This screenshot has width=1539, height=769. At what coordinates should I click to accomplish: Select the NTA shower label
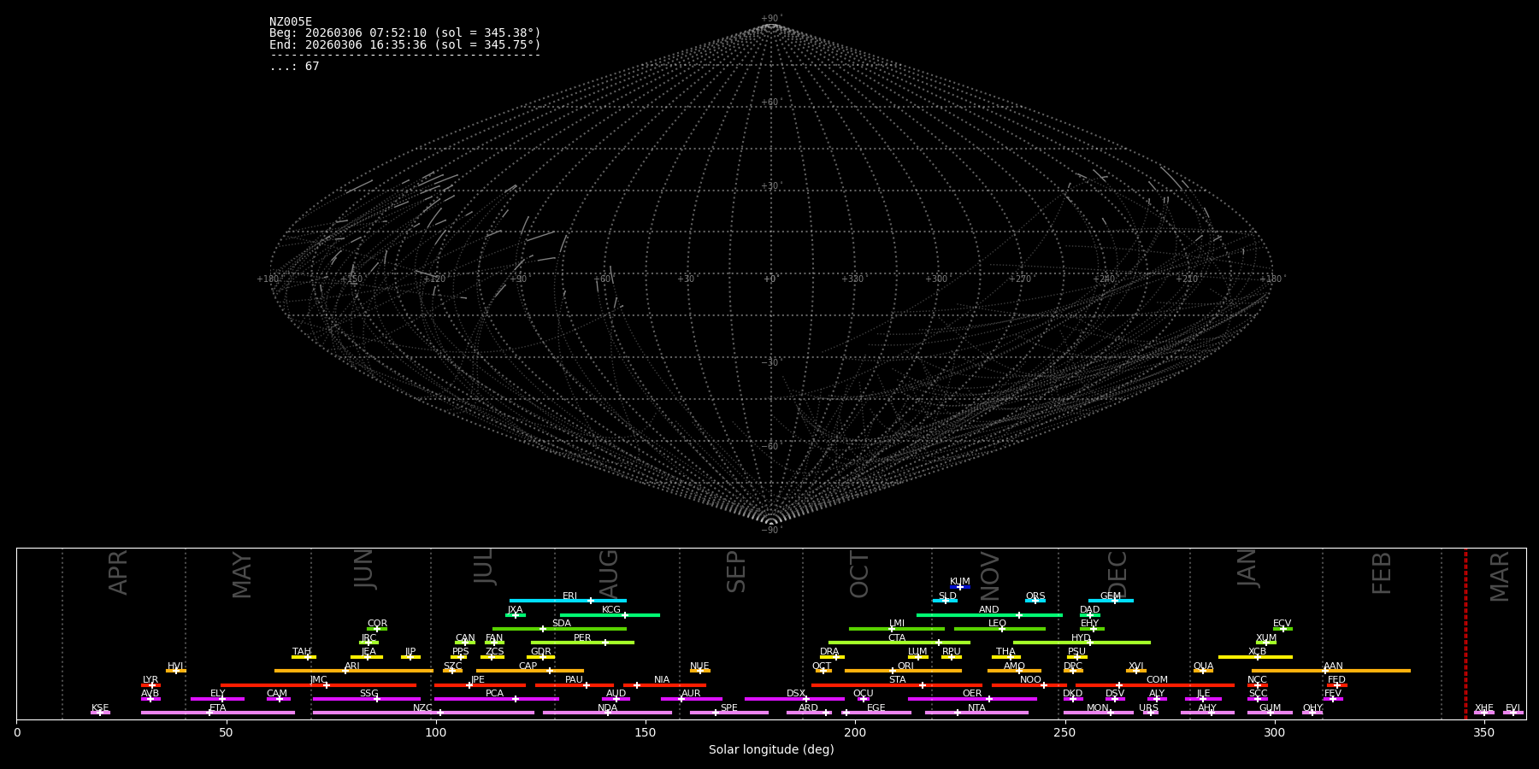tap(976, 708)
